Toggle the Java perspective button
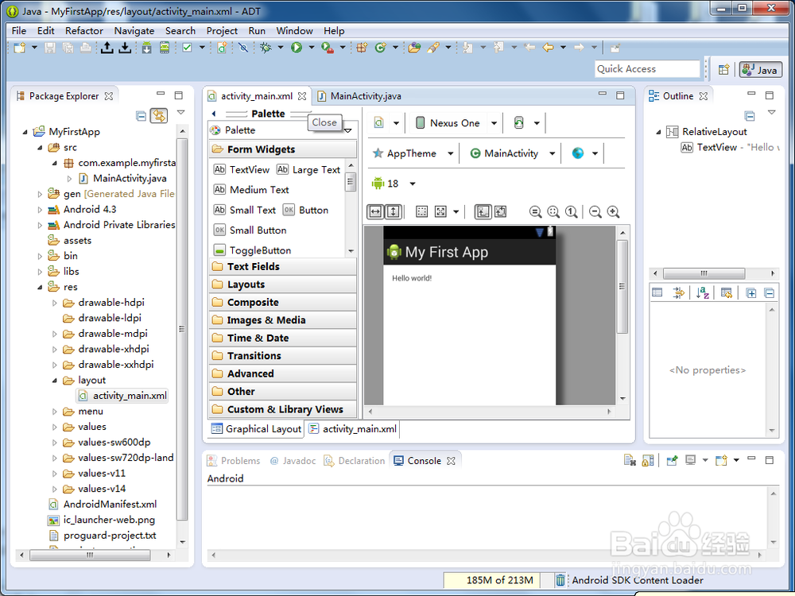This screenshot has height=596, width=795. click(x=760, y=70)
